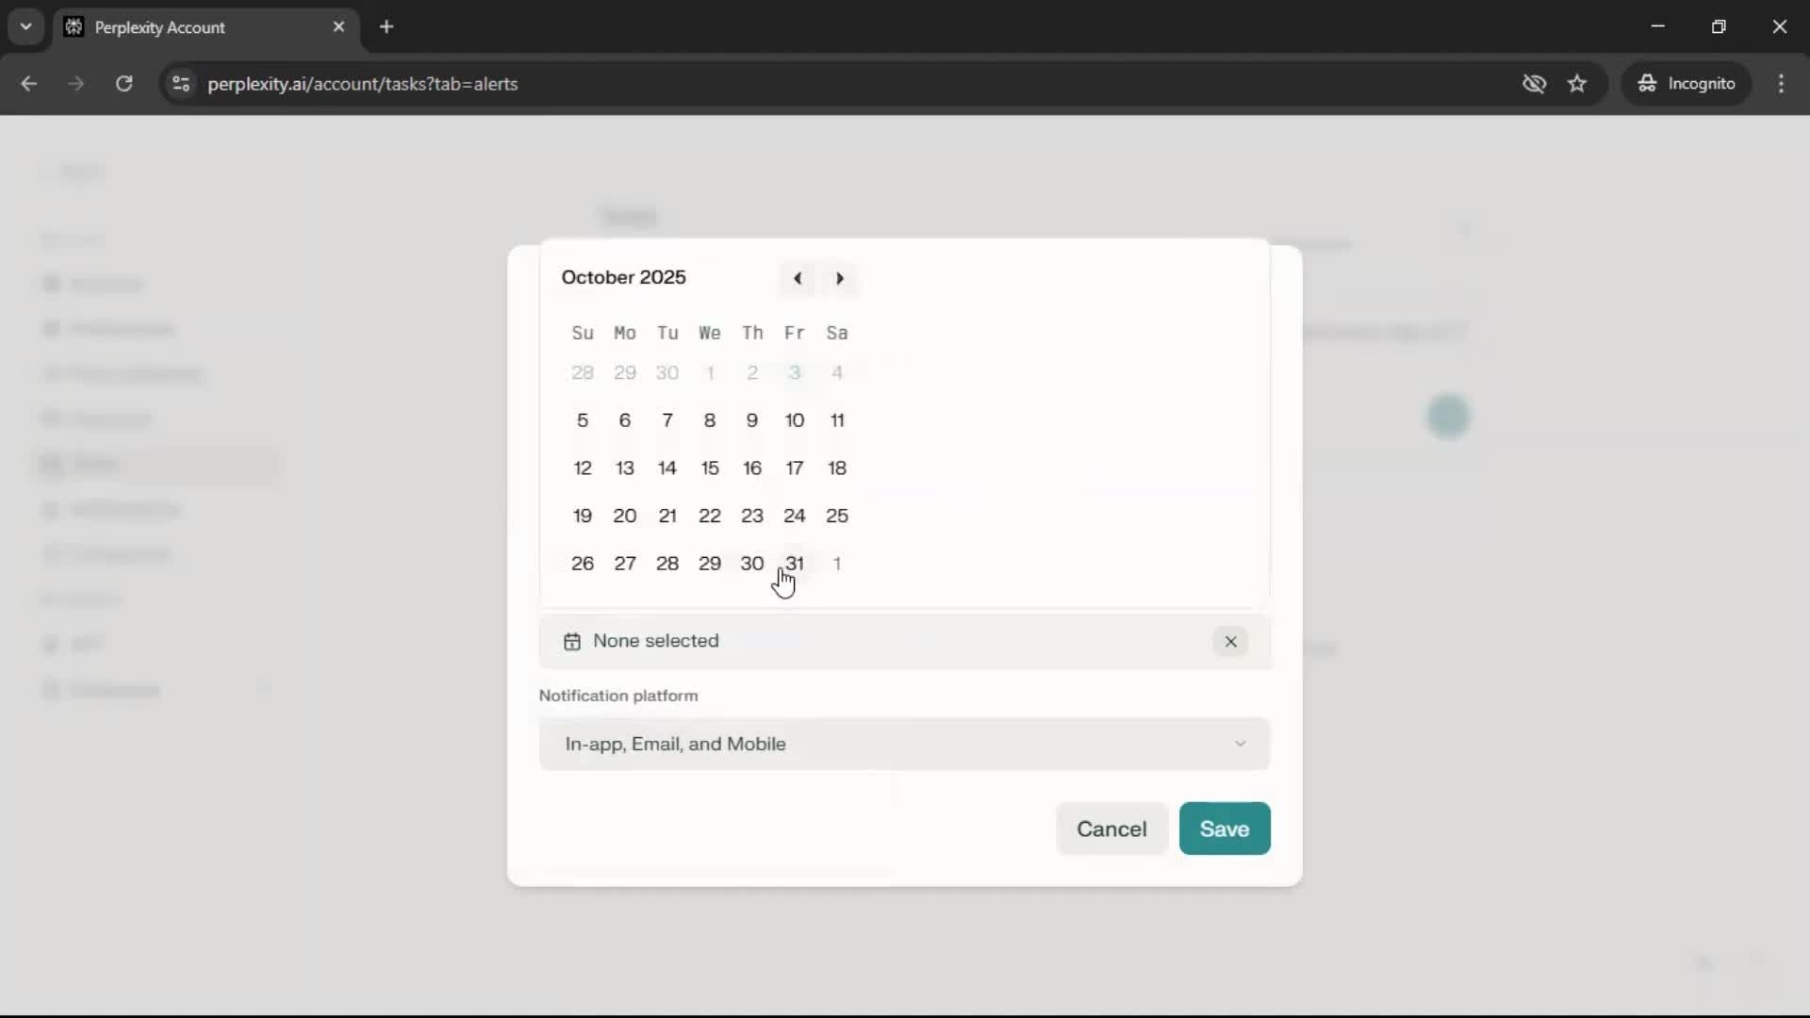Choose October 5 in date picker
This screenshot has height=1018, width=1810.
pos(583,420)
